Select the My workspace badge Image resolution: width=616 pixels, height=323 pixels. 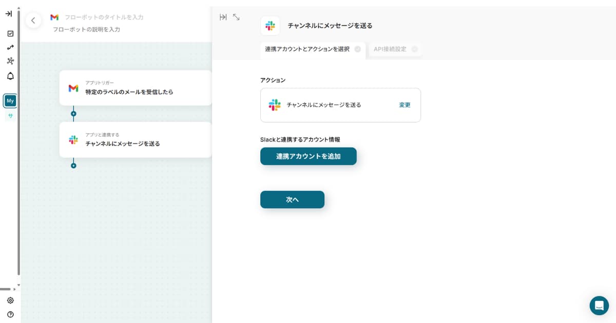click(x=10, y=101)
